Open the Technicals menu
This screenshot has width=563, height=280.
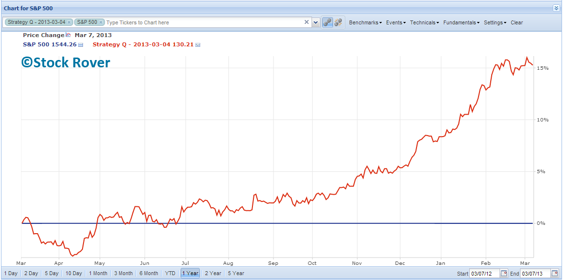tap(424, 22)
